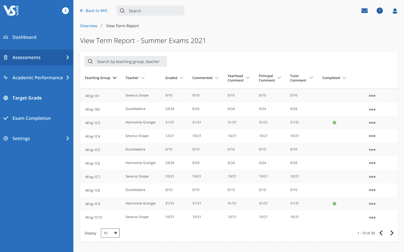Click the View Term Report breadcrumb
The width and height of the screenshot is (404, 252).
(x=122, y=26)
